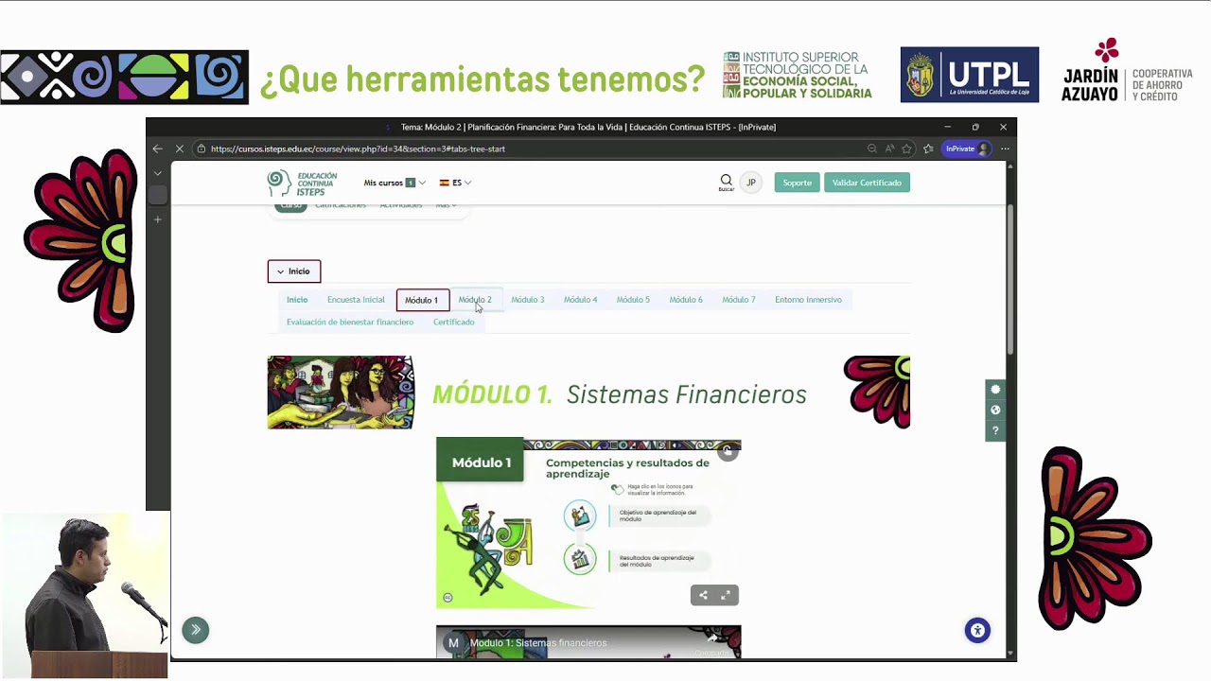Screen dimensions: 1211x681
Task: Switch to the Módulo 2 tab
Action: [475, 300]
